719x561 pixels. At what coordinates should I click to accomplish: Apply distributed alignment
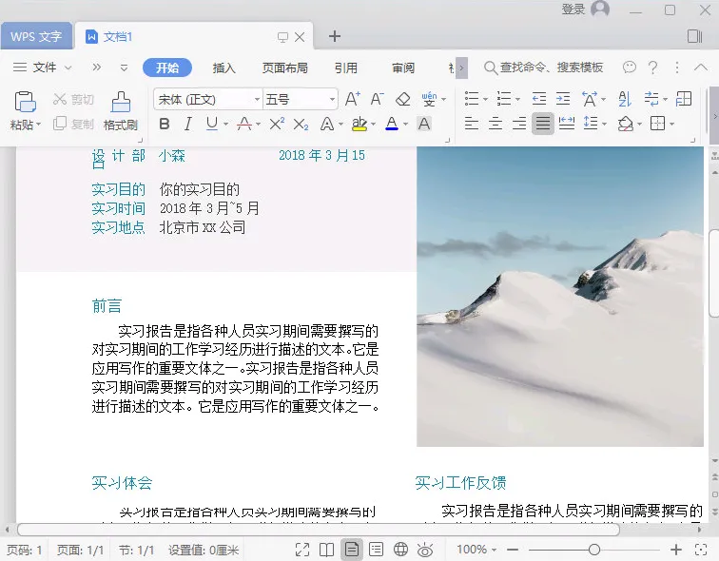click(x=567, y=124)
